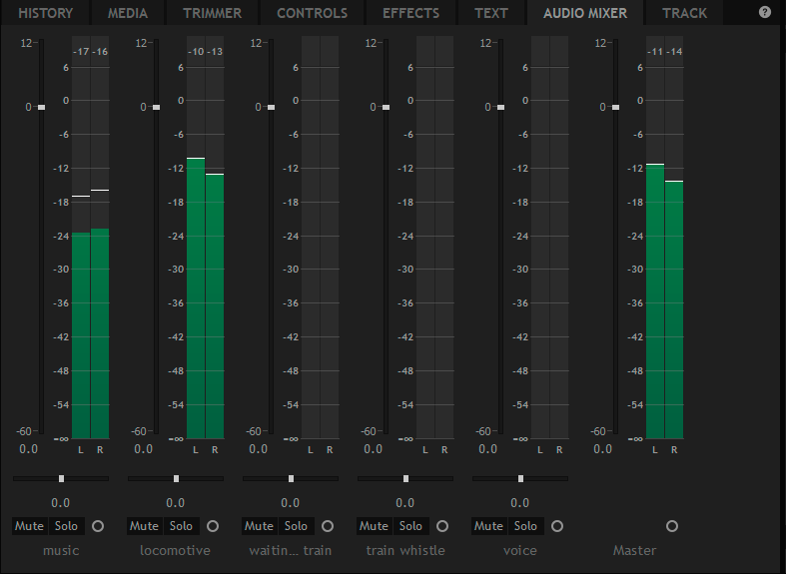This screenshot has height=574, width=786.
Task: Mute the music track
Action: 30,526
